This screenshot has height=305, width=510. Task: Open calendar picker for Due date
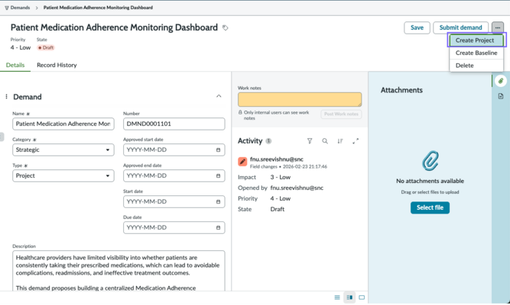tap(218, 228)
